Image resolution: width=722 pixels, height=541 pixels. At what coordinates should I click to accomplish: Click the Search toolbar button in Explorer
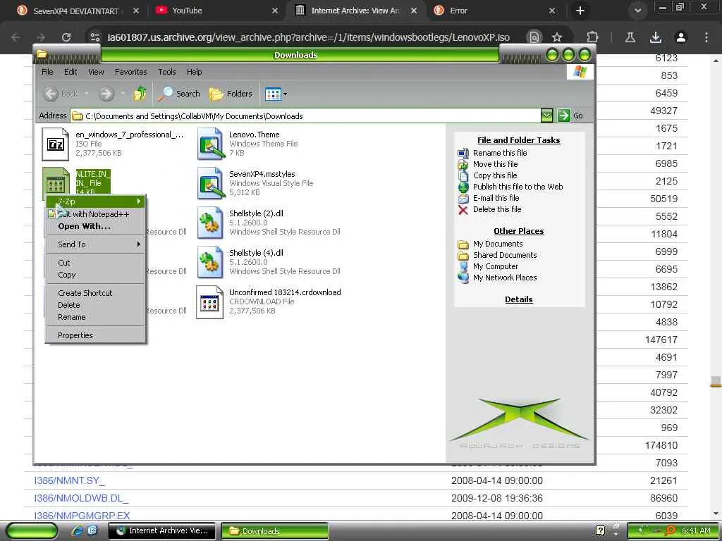[x=178, y=94]
